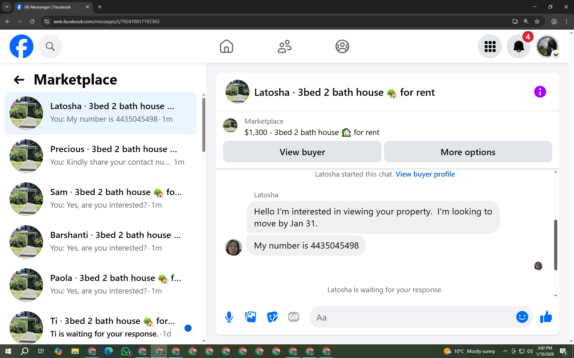Viewport: 574px width, 358px height.
Task: Open the nine-dot Menu grid
Action: (x=490, y=46)
